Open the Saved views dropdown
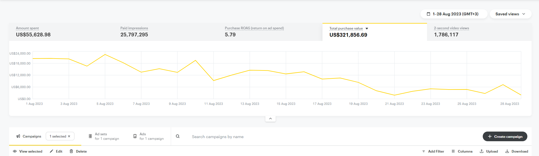539x156 pixels. (510, 14)
